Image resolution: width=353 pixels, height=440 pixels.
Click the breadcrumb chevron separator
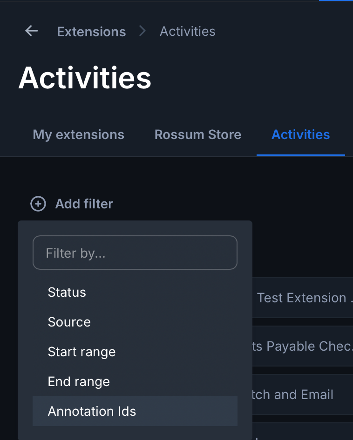[x=143, y=31]
